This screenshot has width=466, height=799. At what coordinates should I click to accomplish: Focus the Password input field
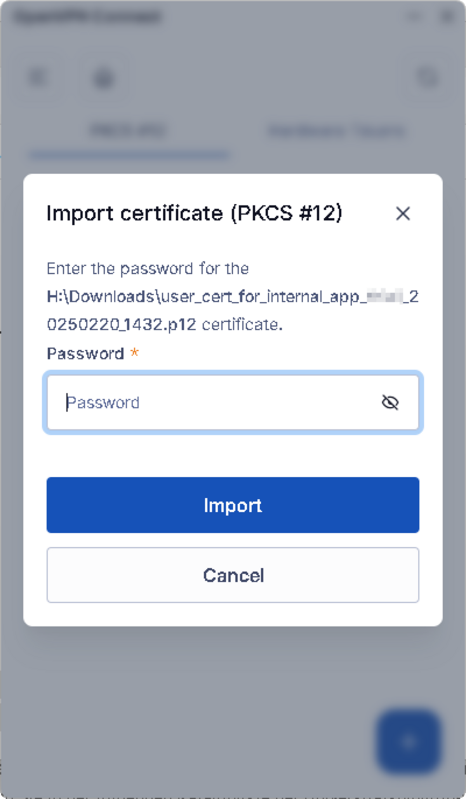(x=217, y=402)
